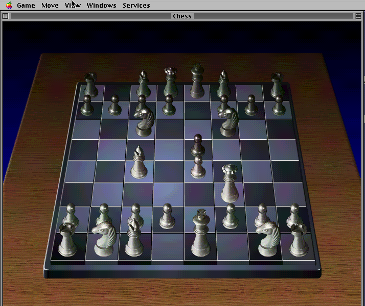Screen dimensions: 365x306
Task: Open the Windows menu
Action: 101,5
